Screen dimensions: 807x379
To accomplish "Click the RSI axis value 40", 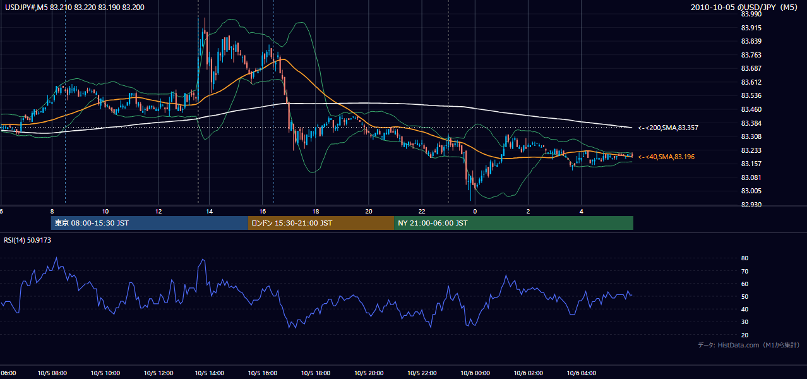I will click(x=744, y=309).
